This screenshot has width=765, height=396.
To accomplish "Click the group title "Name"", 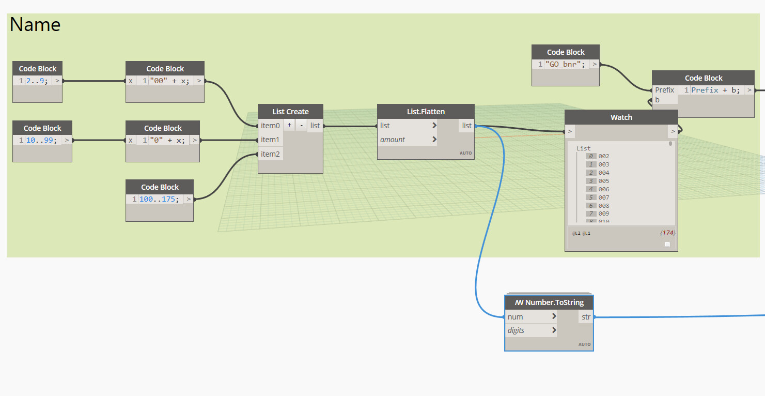I will click(x=35, y=24).
